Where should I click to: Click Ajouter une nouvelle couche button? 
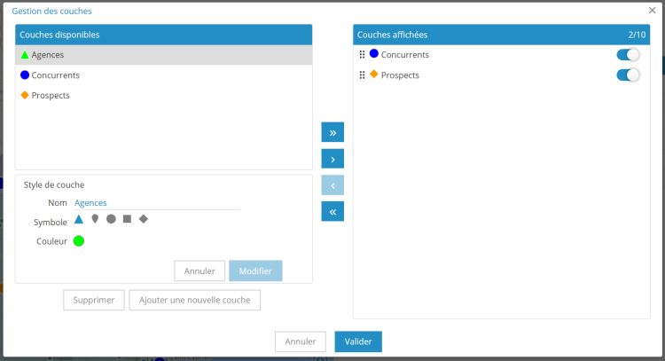(194, 300)
